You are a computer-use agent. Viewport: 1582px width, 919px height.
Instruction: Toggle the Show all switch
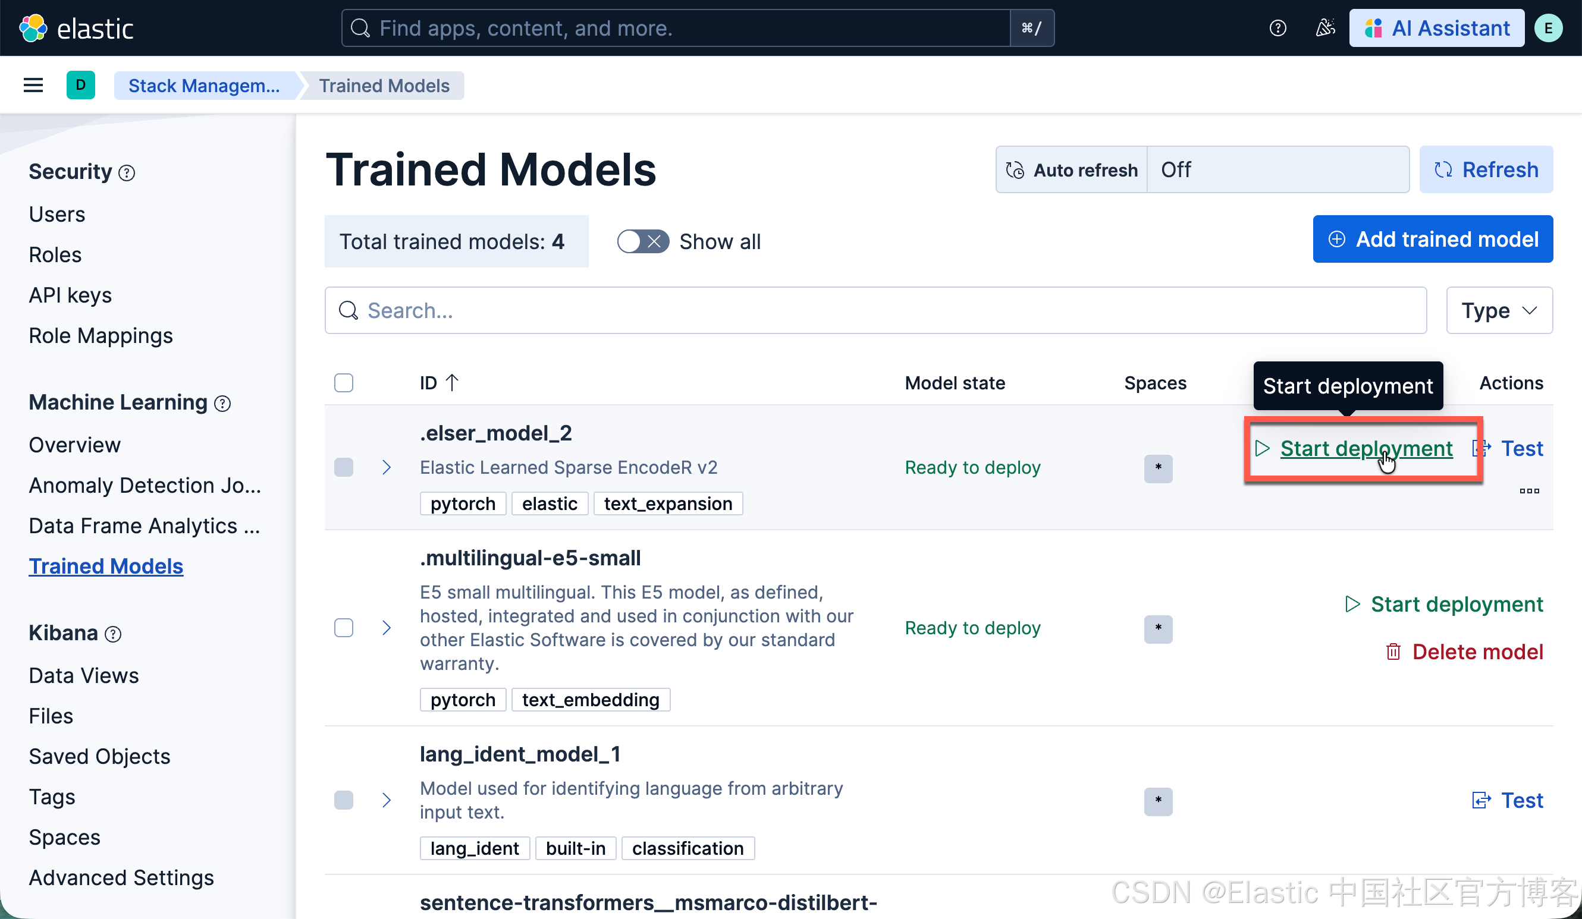tap(642, 241)
